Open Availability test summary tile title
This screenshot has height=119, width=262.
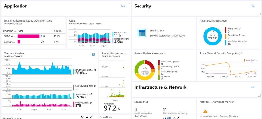click(x=114, y=53)
